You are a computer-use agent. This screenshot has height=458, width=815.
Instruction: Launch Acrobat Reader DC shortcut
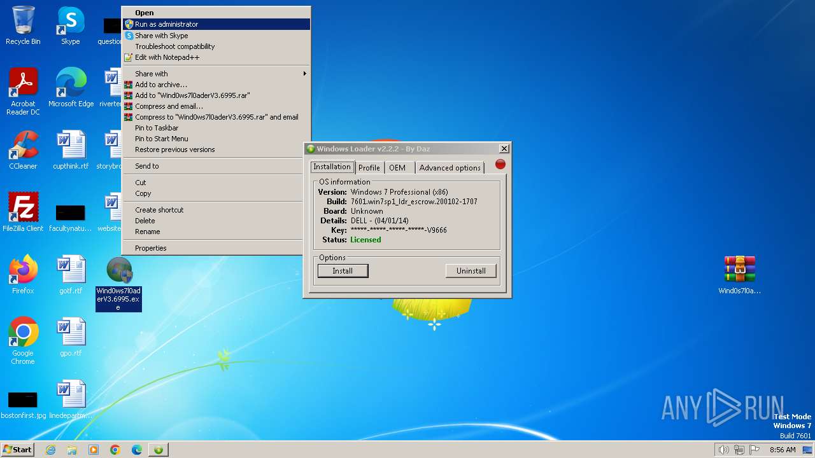point(23,92)
